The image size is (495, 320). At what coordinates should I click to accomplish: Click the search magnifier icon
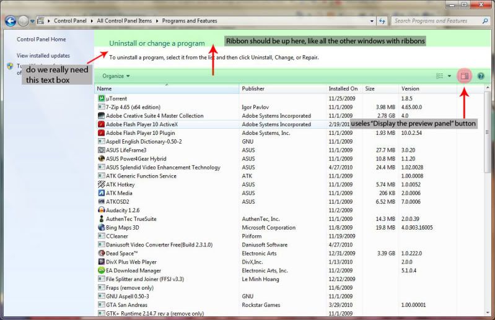[x=485, y=21]
